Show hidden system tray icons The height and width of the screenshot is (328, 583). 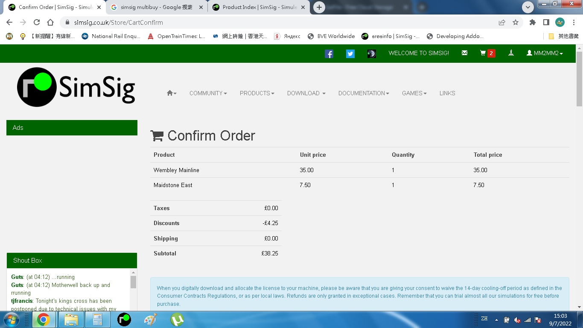[x=496, y=320]
